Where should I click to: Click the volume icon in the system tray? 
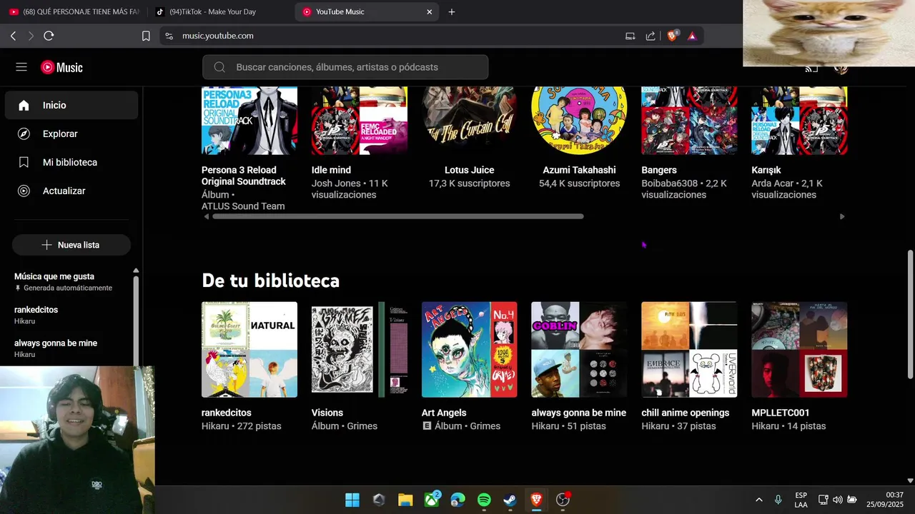(837, 500)
